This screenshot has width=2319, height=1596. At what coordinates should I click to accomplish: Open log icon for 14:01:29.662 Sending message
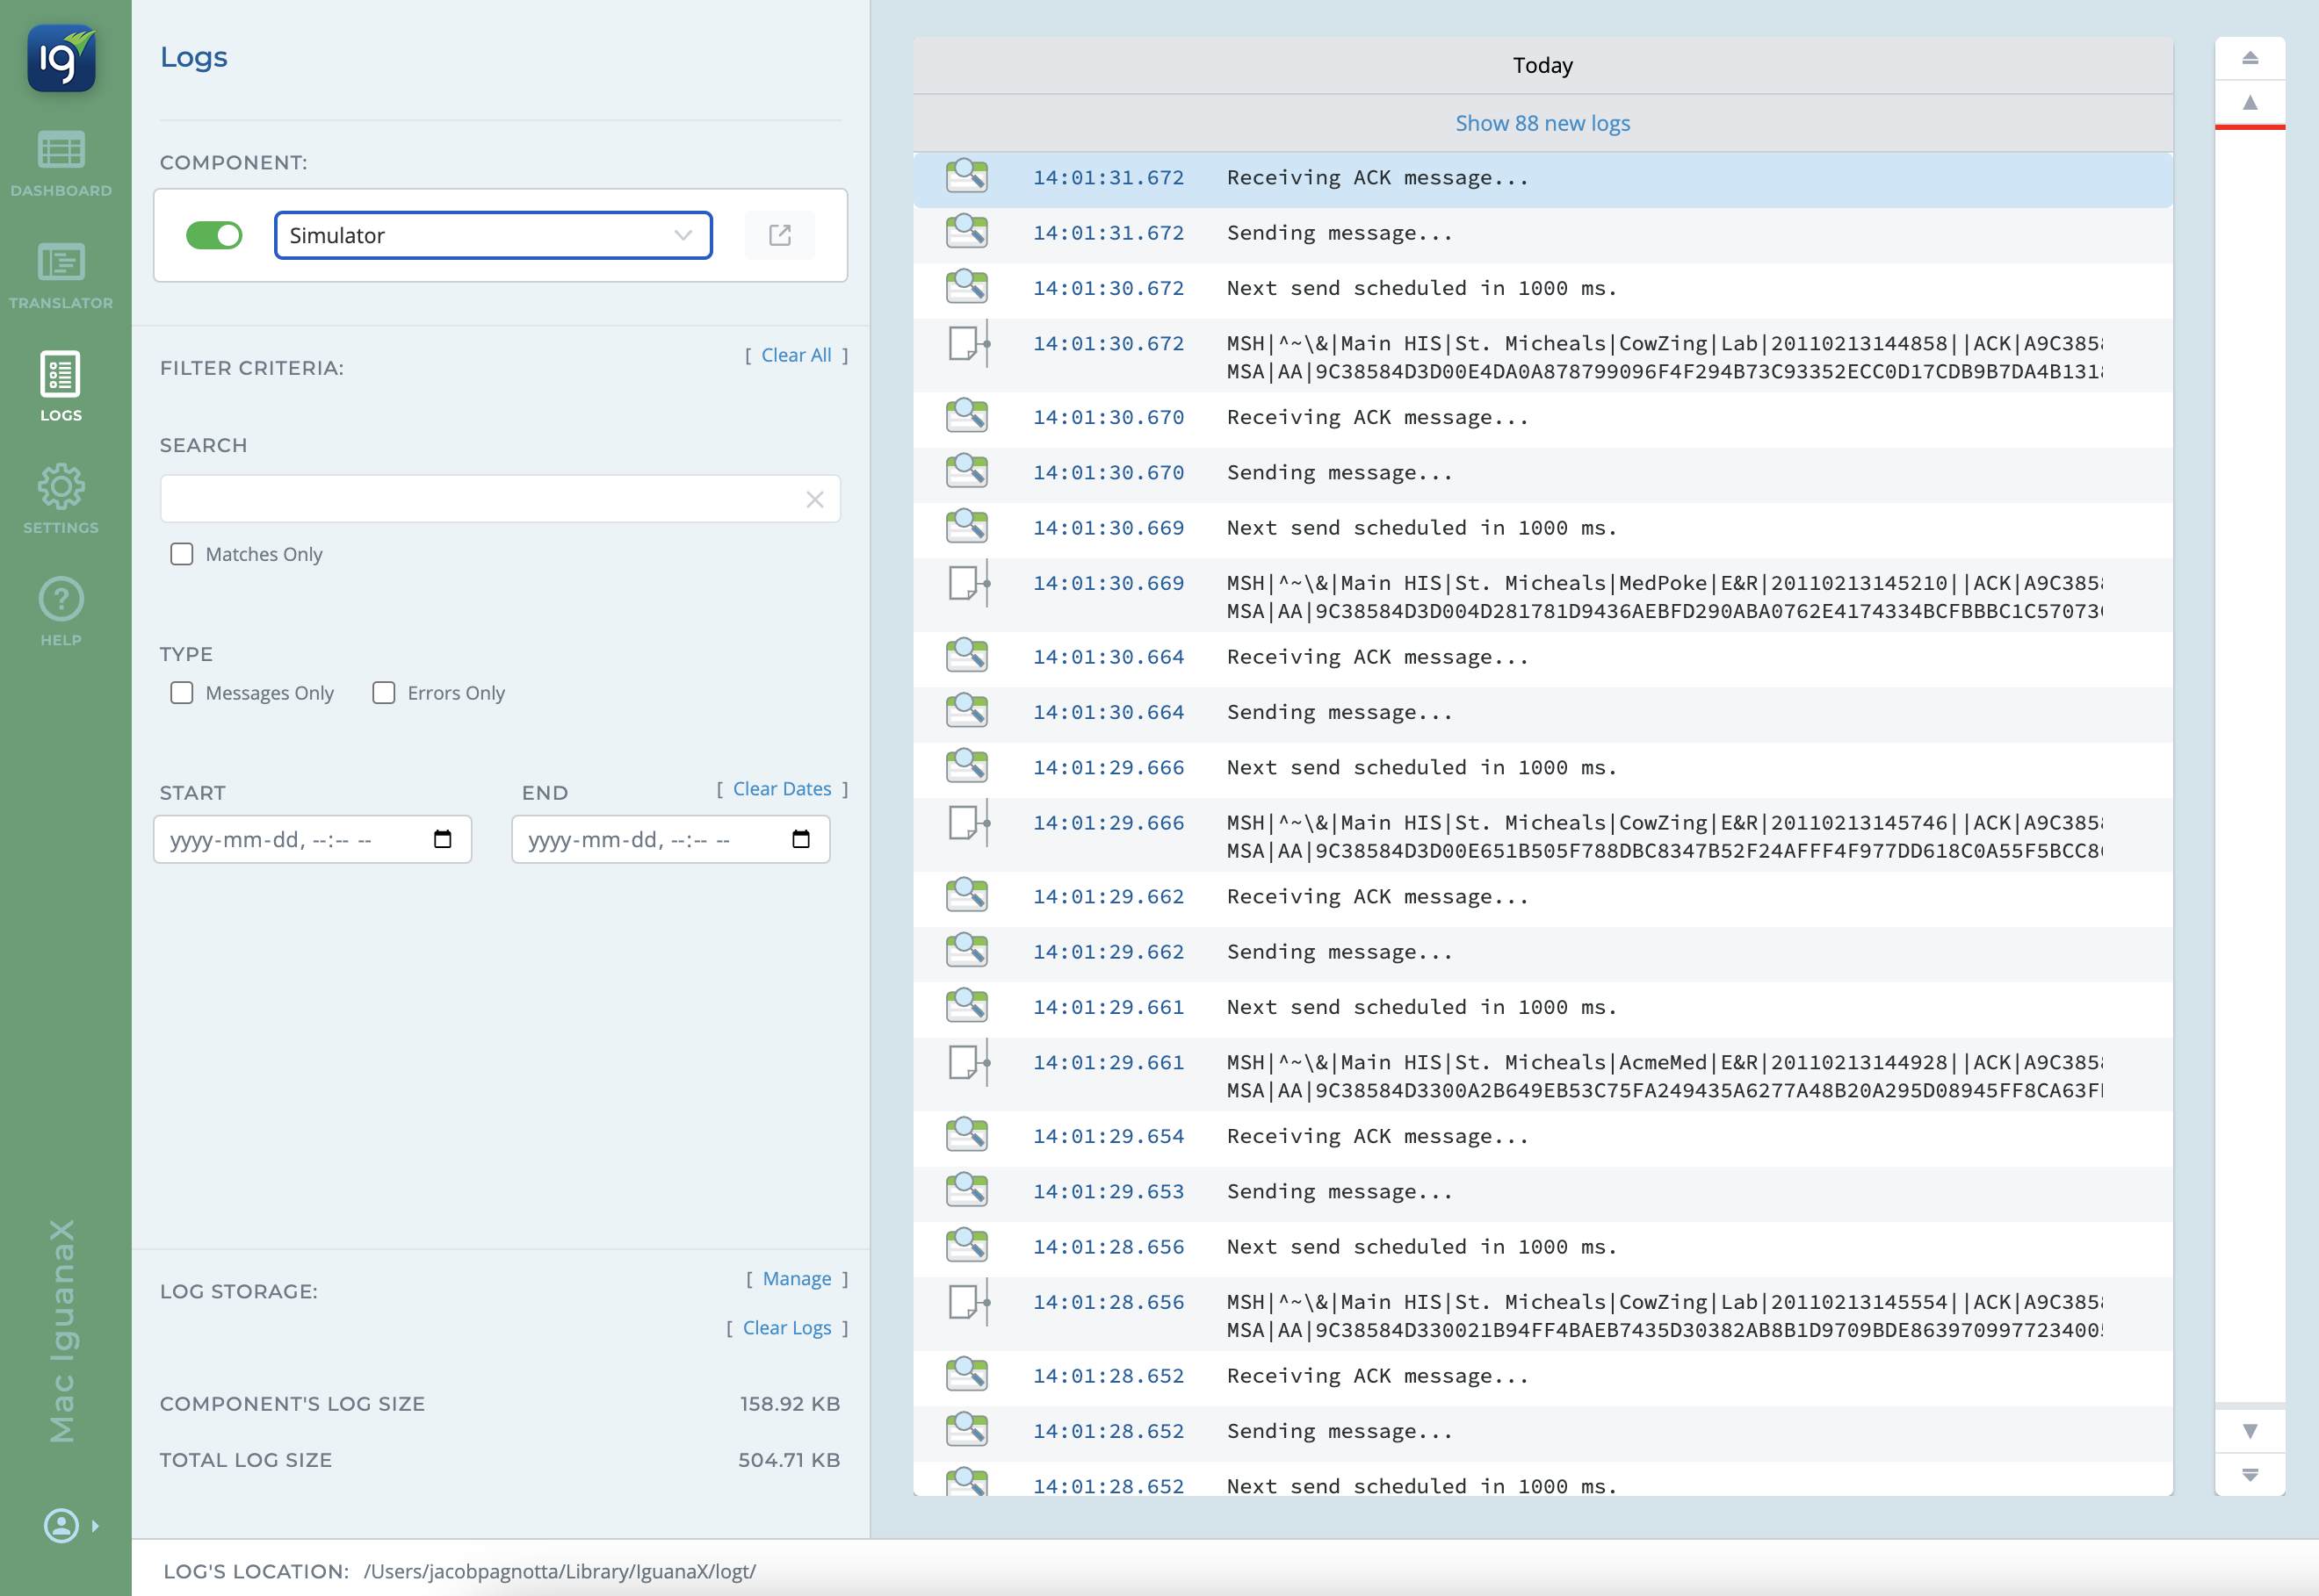[966, 950]
